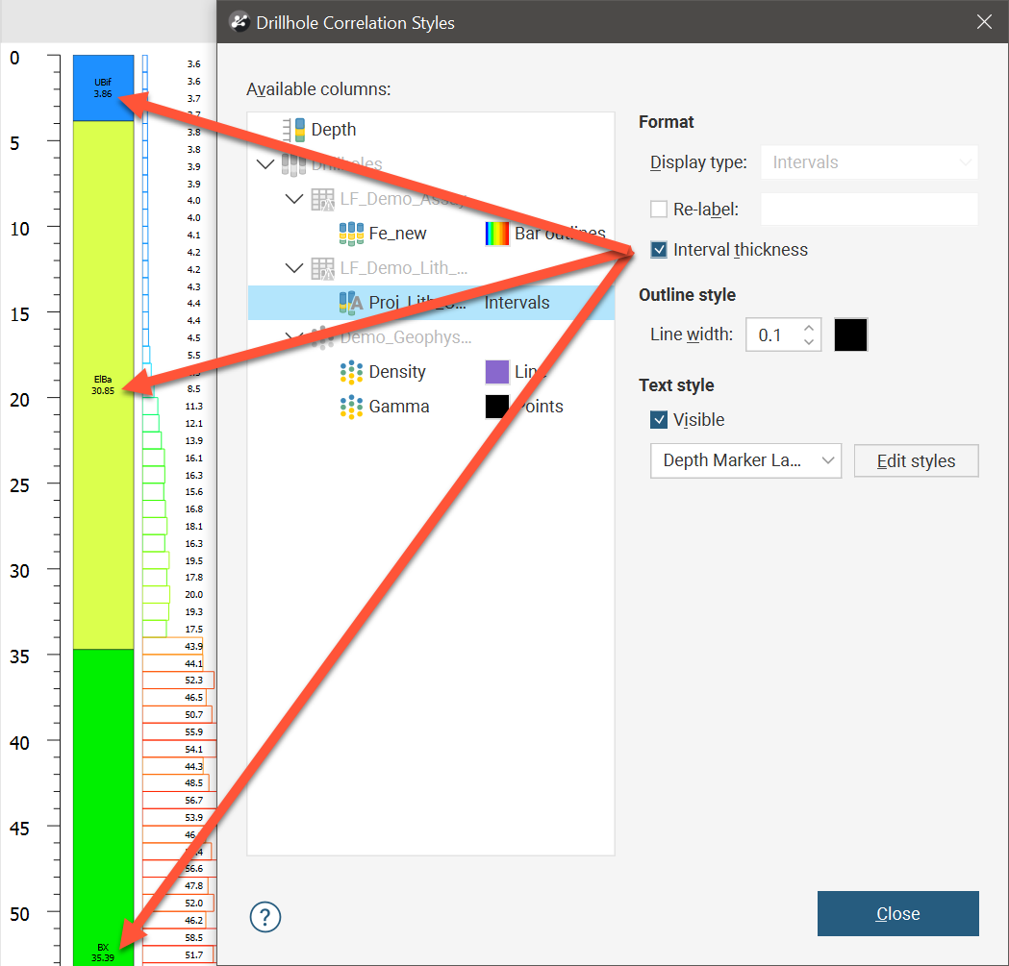Click the Depth column icon
Screen dimensions: 1009x966
click(293, 130)
